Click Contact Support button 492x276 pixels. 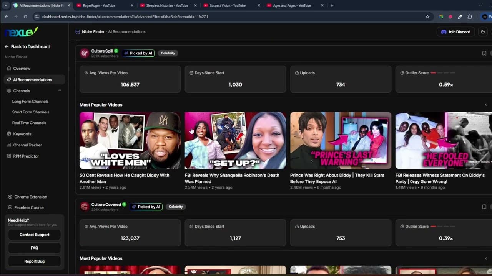click(34, 235)
